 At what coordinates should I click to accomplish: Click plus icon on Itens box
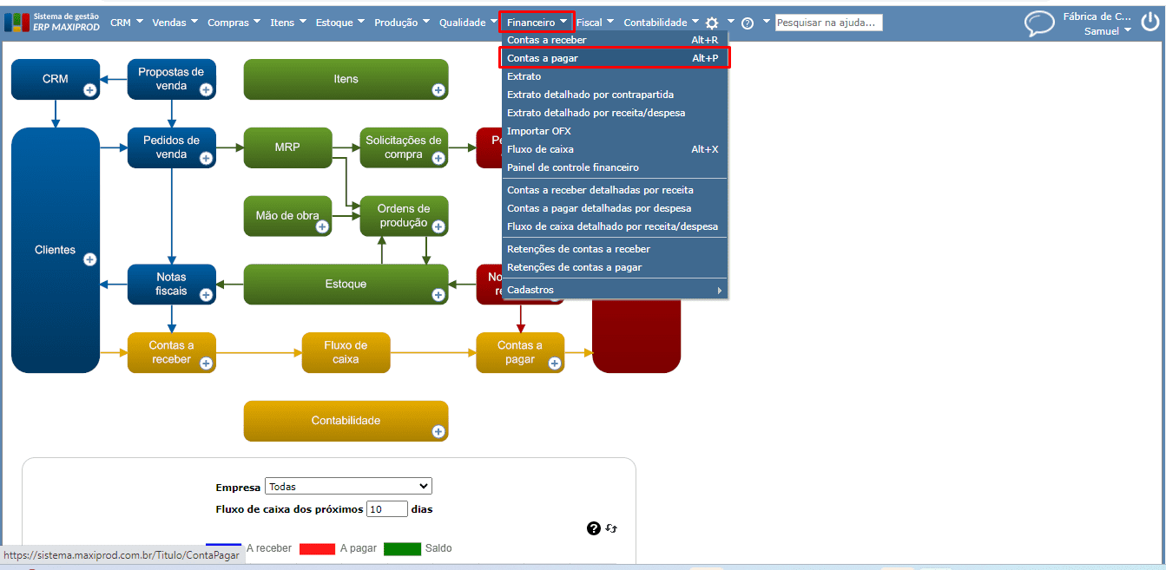[438, 89]
